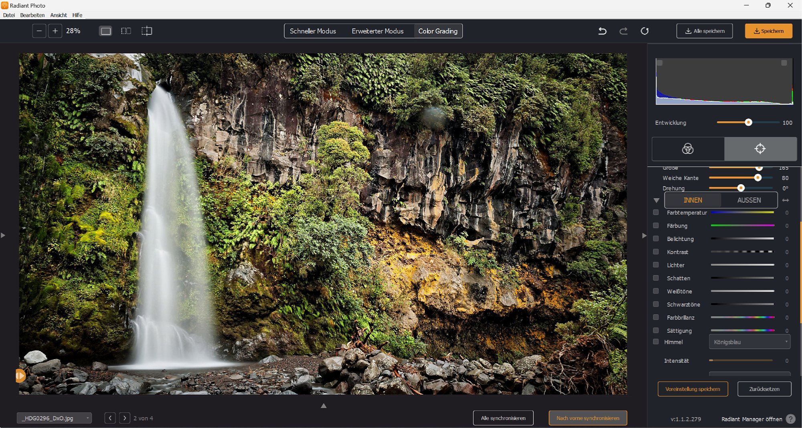The height and width of the screenshot is (428, 802).
Task: Enable the Lichter checkbox
Action: pos(656,265)
